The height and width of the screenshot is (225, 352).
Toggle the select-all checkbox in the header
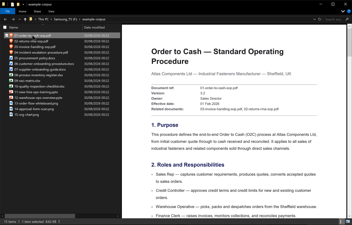point(5,27)
